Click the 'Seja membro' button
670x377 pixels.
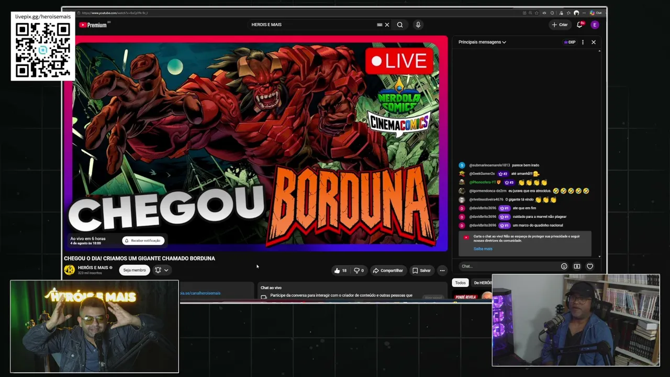pyautogui.click(x=135, y=270)
